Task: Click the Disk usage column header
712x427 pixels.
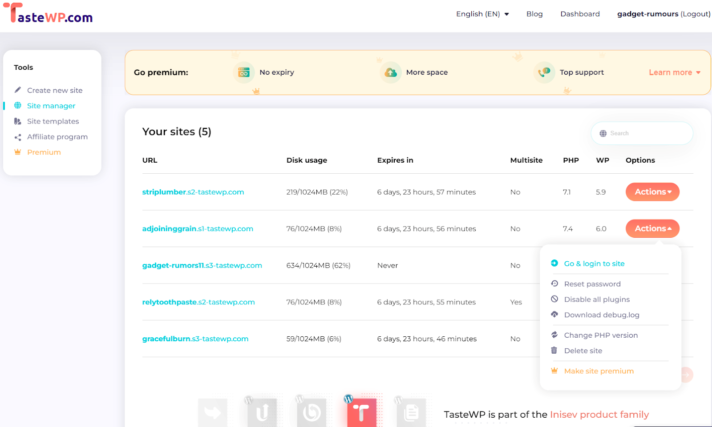Action: click(307, 160)
